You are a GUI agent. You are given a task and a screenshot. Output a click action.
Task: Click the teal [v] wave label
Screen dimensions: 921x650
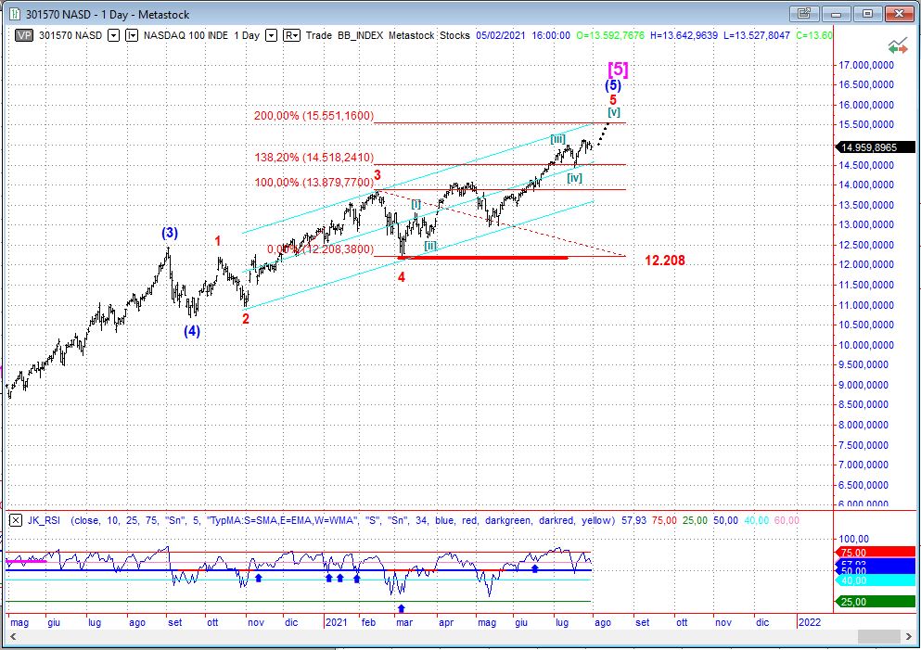coord(614,111)
